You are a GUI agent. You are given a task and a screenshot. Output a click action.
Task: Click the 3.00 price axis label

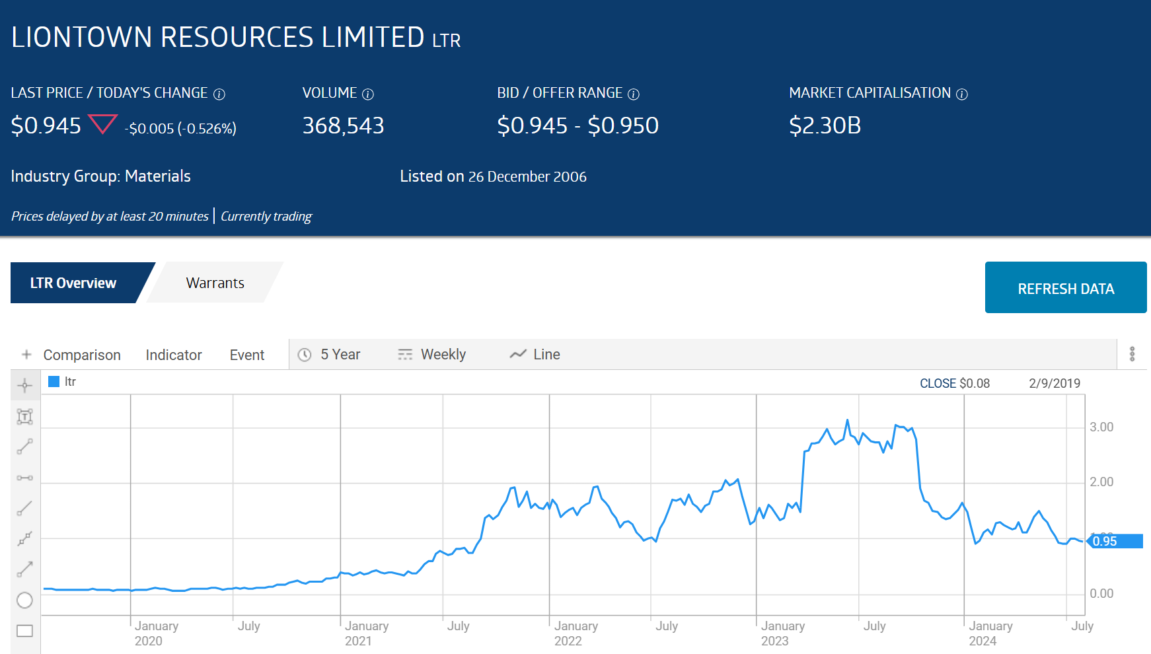coord(1101,427)
